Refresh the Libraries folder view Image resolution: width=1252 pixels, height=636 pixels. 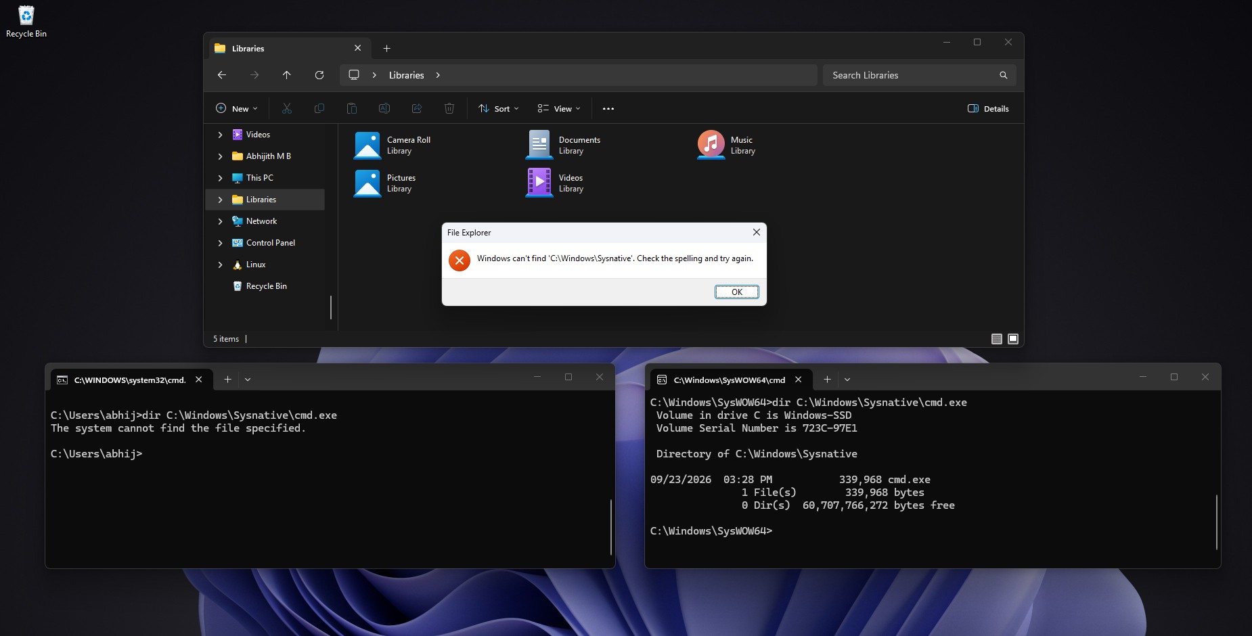click(319, 75)
